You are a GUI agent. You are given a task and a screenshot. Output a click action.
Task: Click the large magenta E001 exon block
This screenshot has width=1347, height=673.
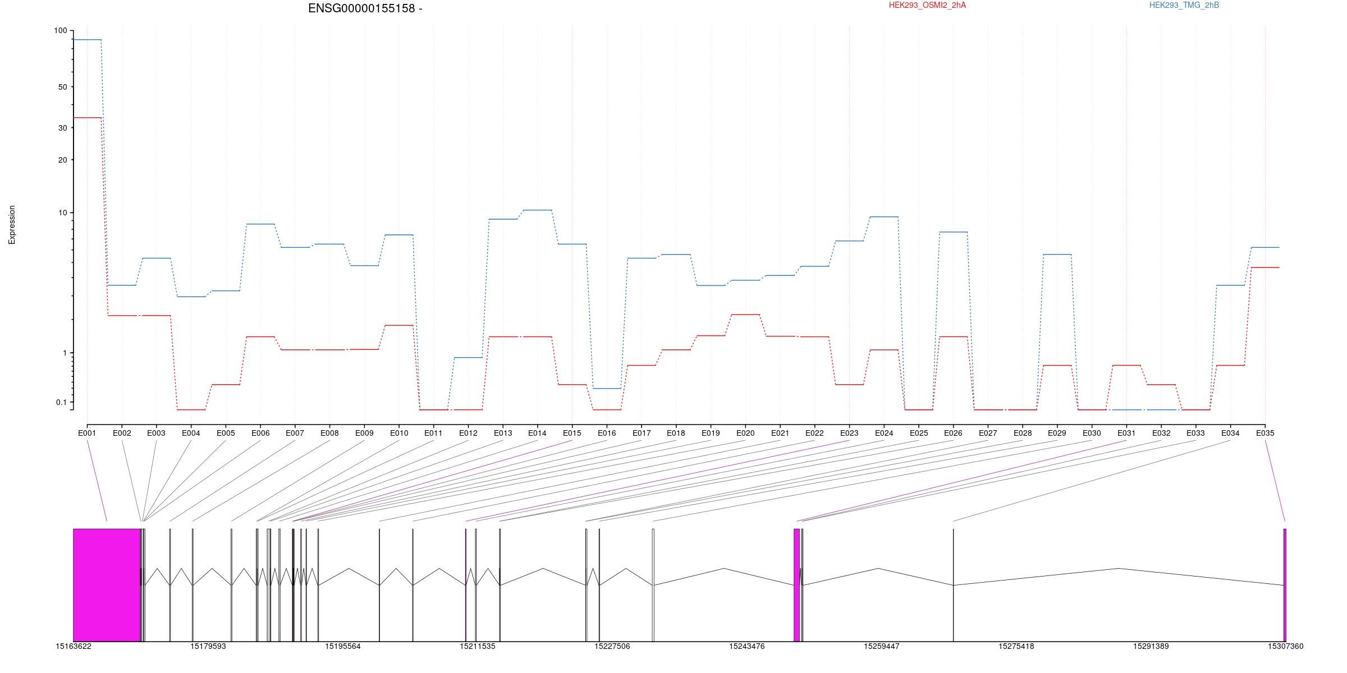tap(107, 584)
